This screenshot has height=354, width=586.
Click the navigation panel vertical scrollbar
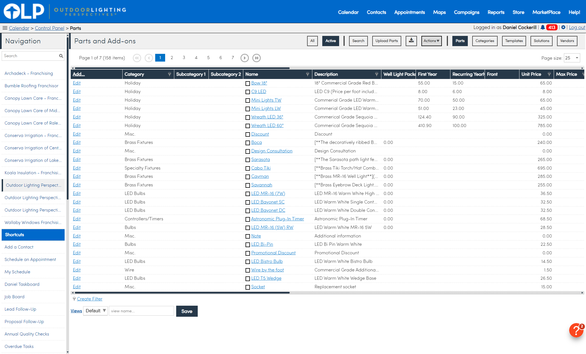(68, 119)
